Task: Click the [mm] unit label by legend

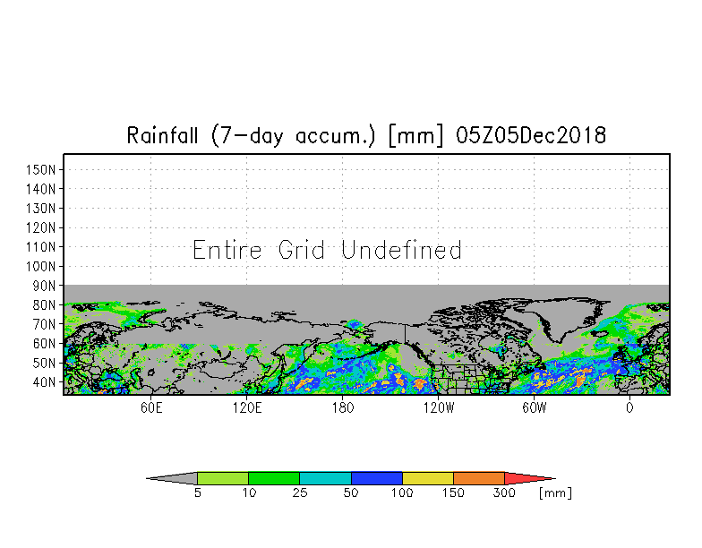Action: tap(555, 493)
